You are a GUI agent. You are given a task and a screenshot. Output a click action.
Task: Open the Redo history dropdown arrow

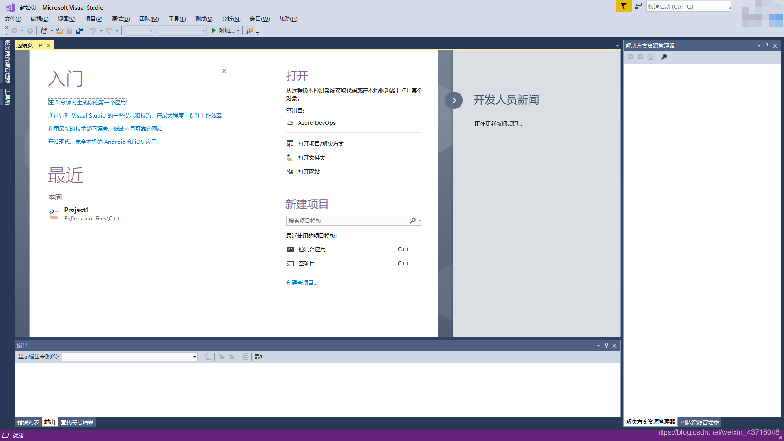pyautogui.click(x=117, y=31)
